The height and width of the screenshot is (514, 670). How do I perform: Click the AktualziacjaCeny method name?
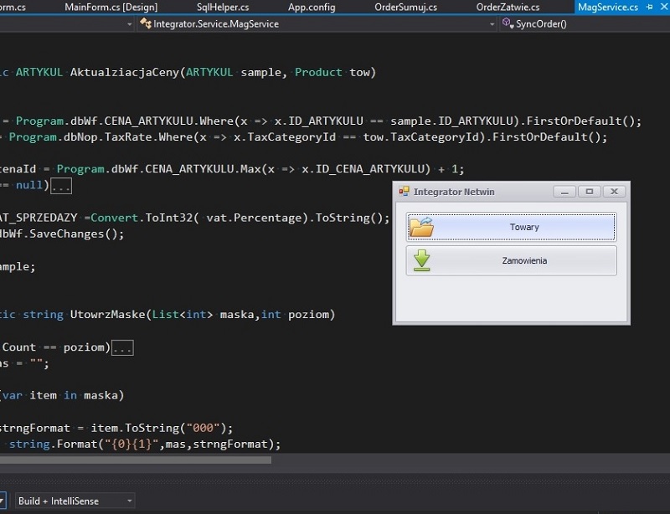(125, 73)
